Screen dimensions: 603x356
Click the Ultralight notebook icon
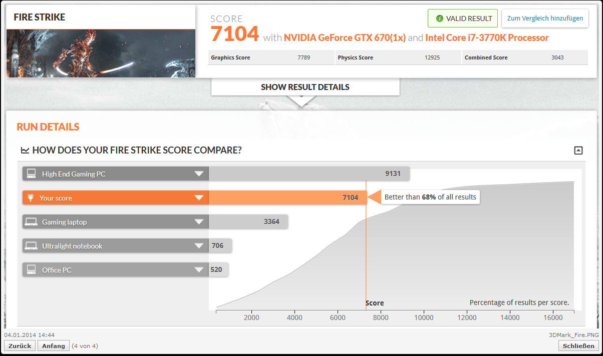click(x=31, y=245)
